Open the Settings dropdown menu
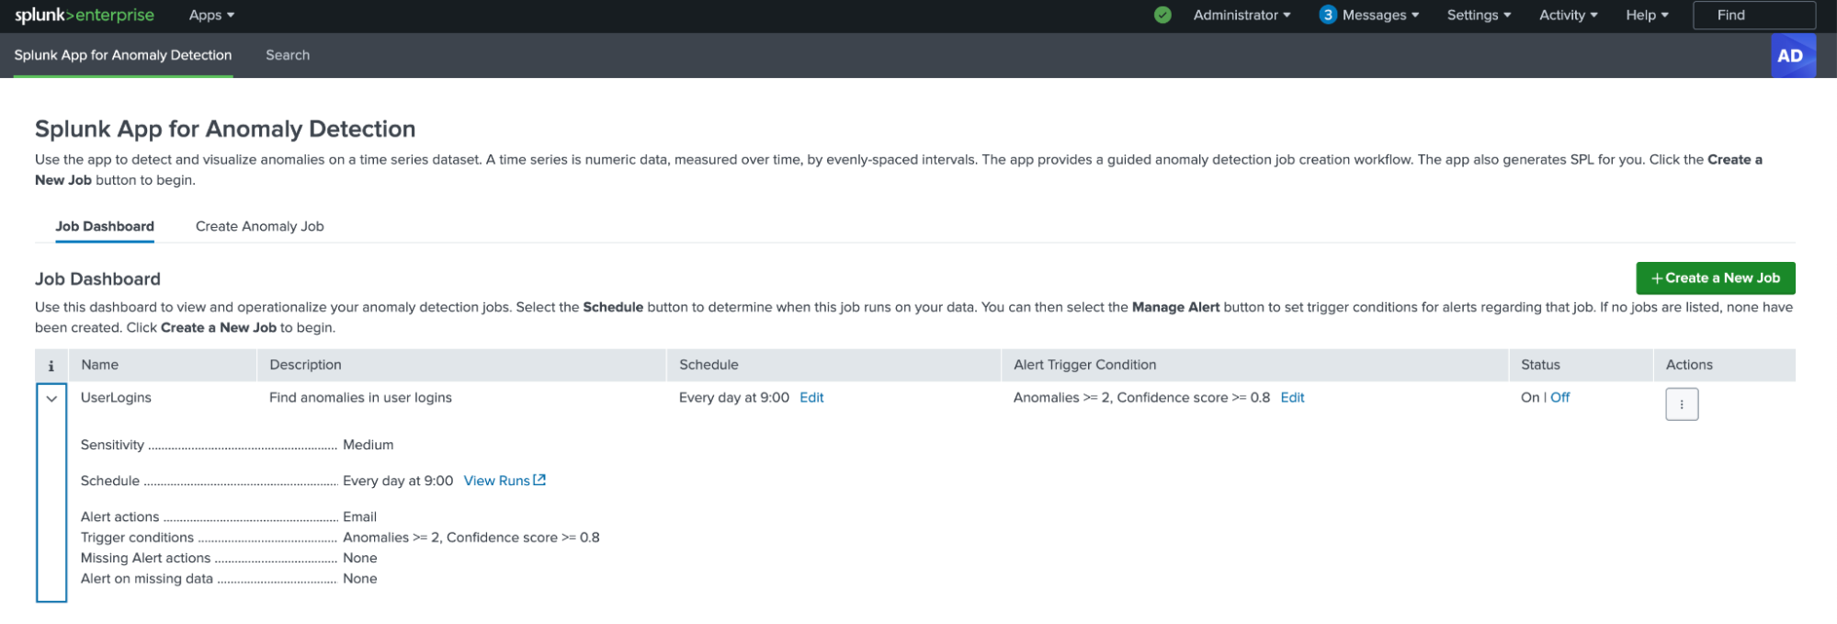Viewport: 1837px width, 624px height. point(1478,16)
